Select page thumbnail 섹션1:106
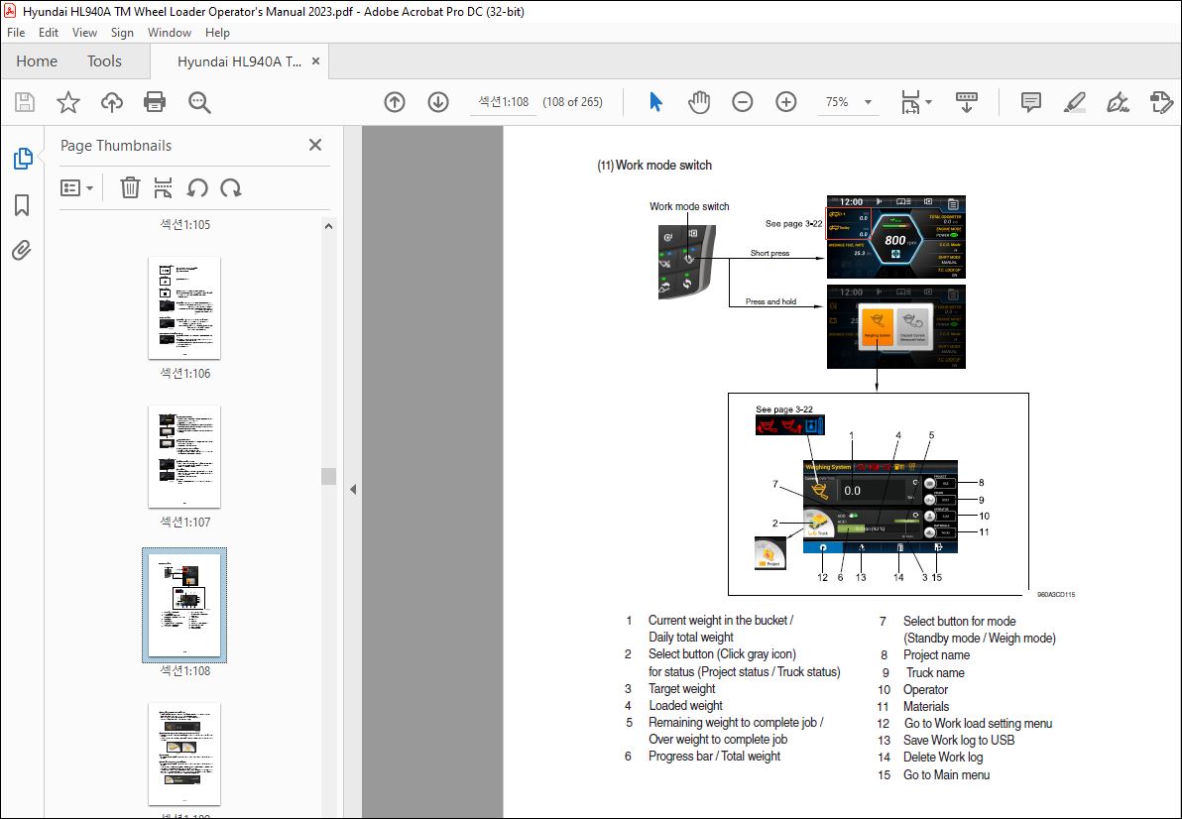The image size is (1182, 819). [x=184, y=308]
